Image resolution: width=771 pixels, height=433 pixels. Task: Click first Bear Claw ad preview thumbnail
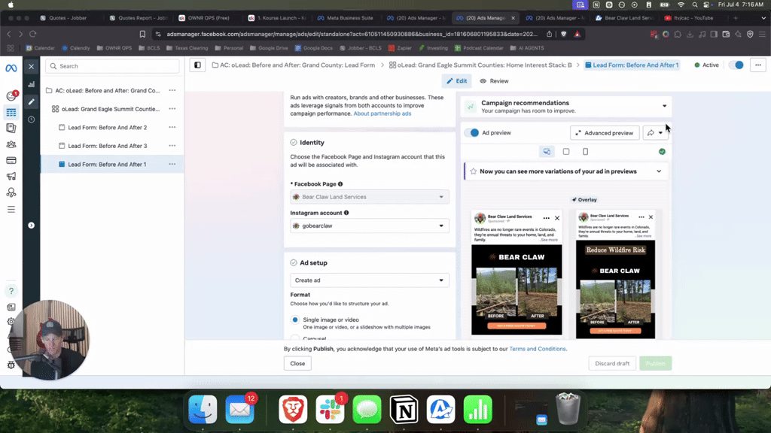[x=517, y=290]
